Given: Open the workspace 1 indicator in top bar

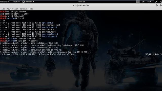Looking at the screenshot, I should (x=138, y=2).
